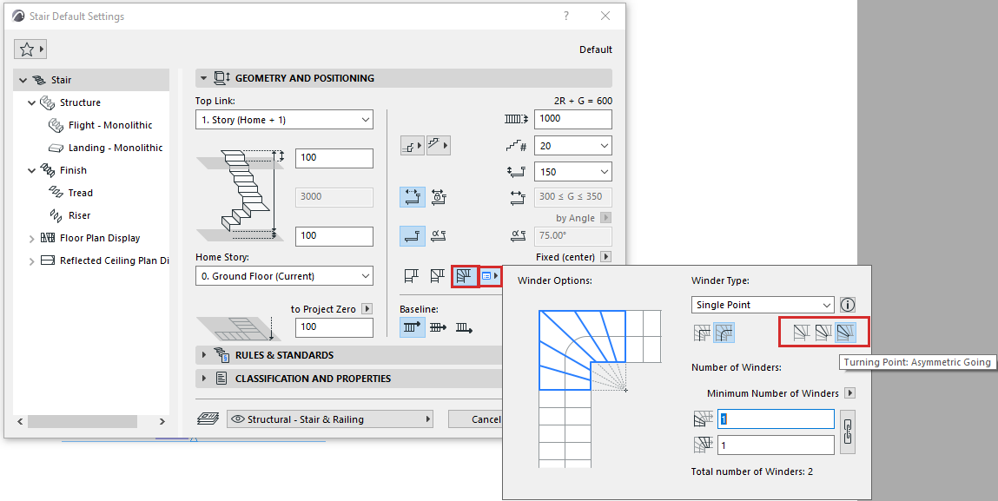
Task: Select the middle Turning Point going option
Action: pyautogui.click(x=823, y=333)
